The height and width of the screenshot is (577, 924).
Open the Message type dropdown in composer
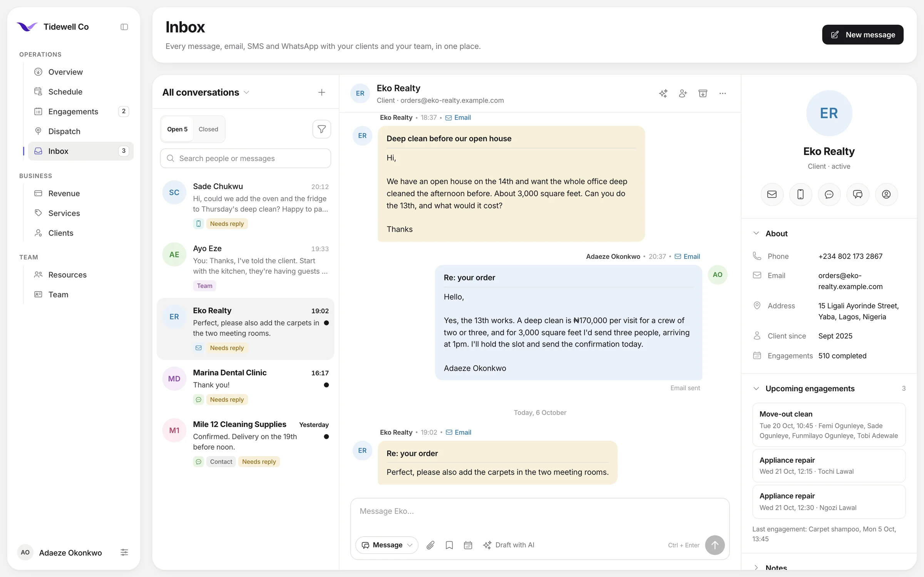click(x=387, y=545)
